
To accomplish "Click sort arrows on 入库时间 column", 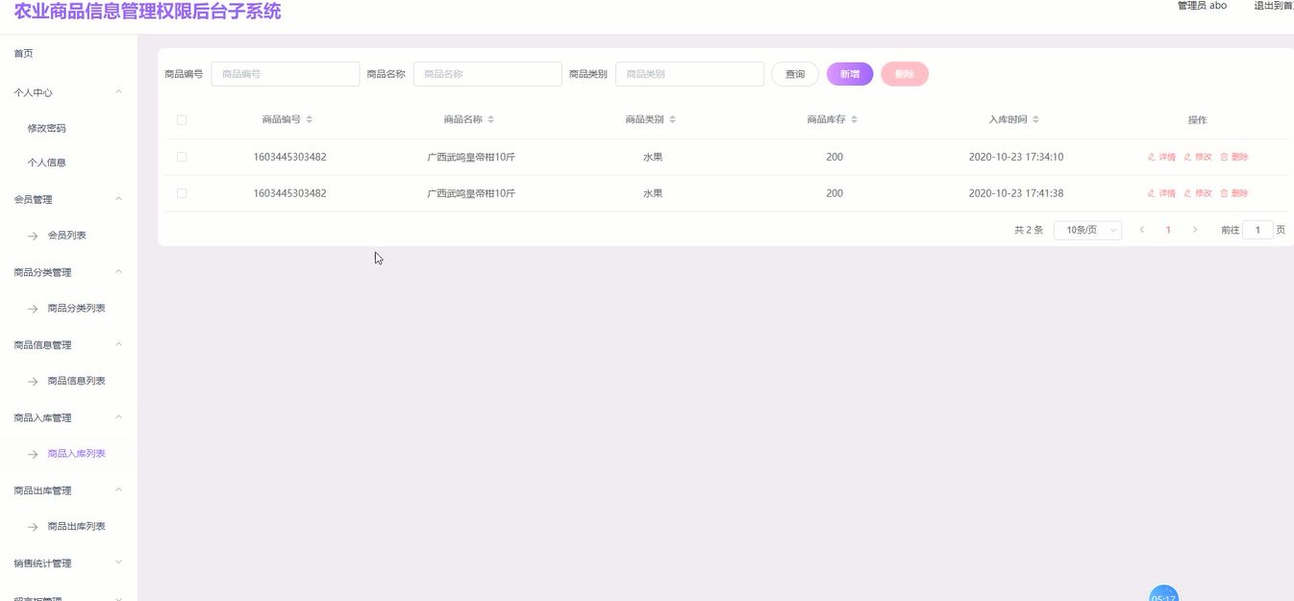I will coord(1035,120).
